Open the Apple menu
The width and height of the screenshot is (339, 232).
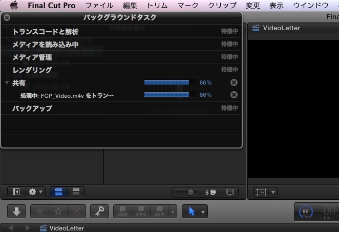coord(14,6)
